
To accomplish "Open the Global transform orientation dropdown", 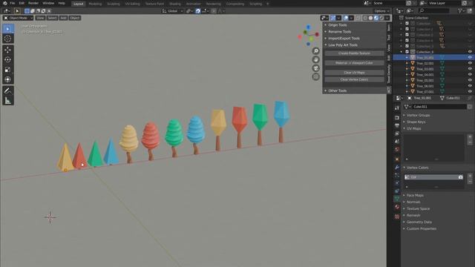I will pyautogui.click(x=173, y=11).
